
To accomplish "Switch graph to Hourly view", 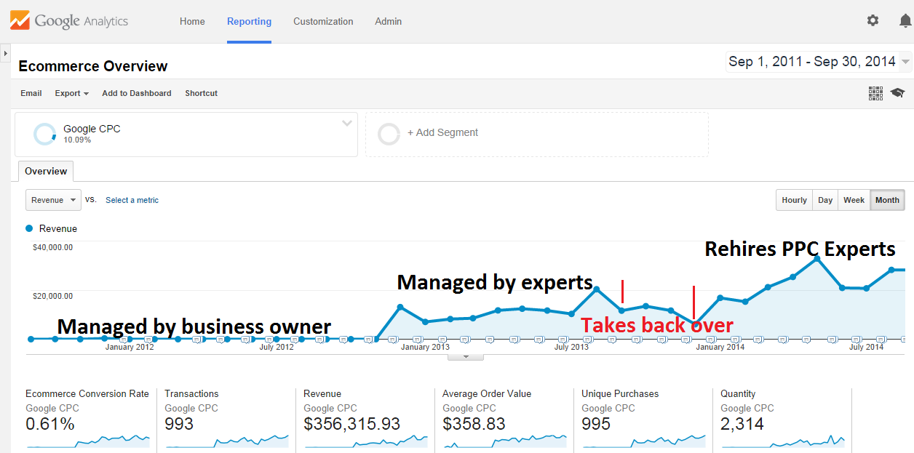I will coord(794,200).
